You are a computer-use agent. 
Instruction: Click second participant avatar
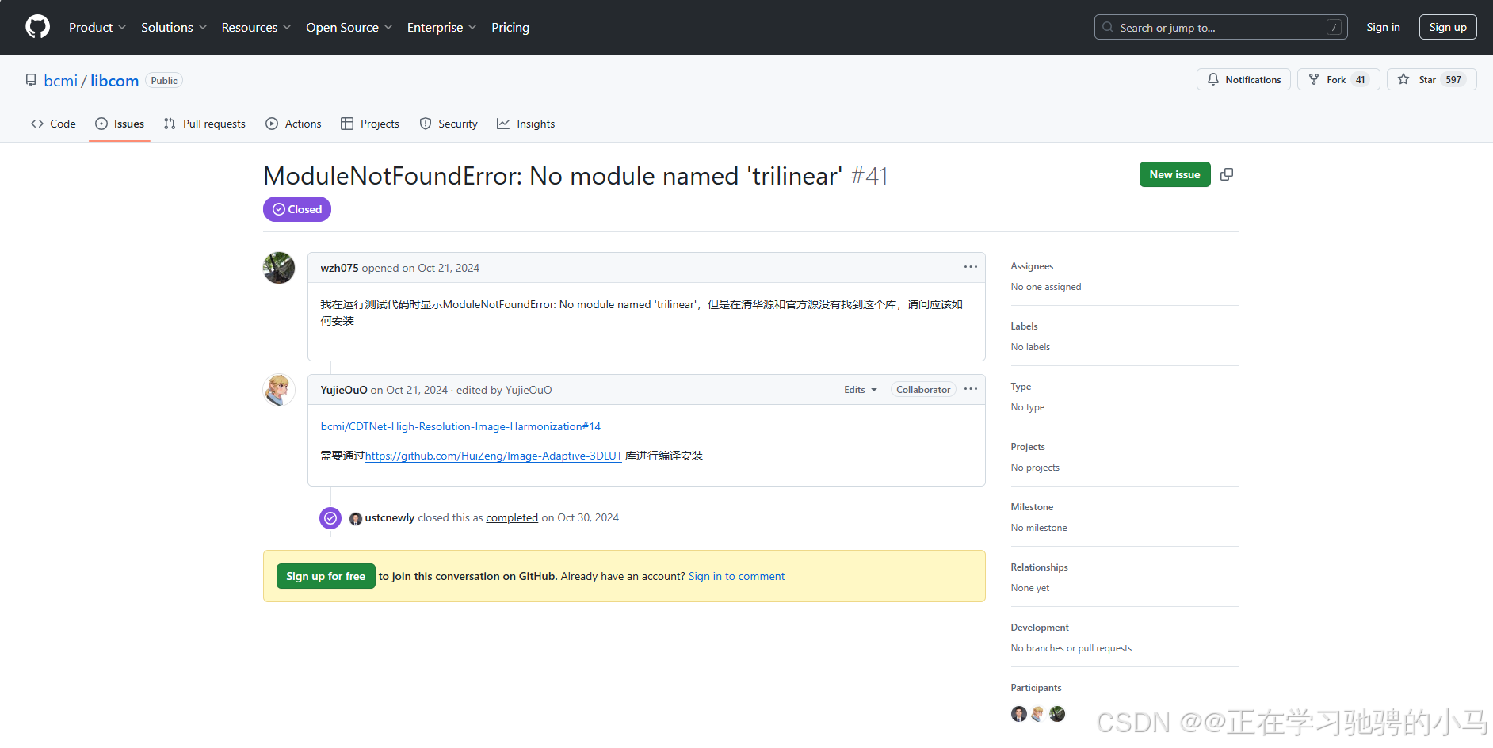1038,714
